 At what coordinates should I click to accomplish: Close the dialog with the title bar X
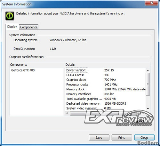[x=151, y=3]
